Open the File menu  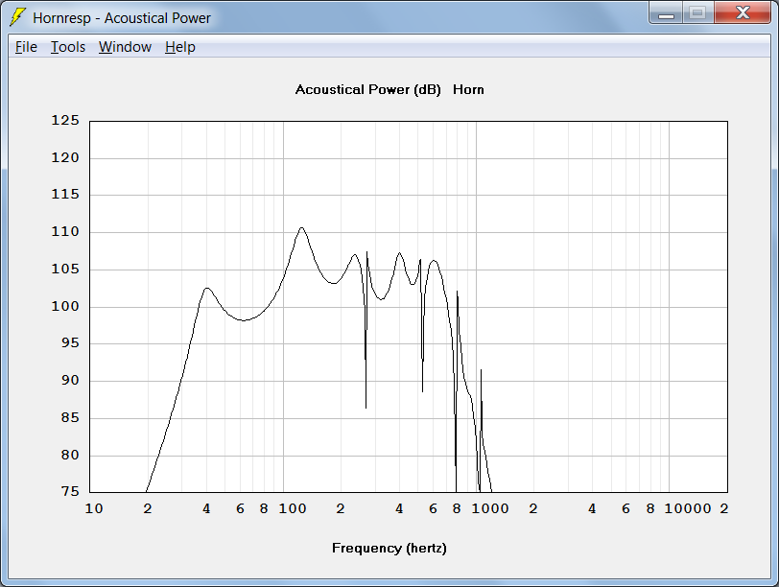26,47
